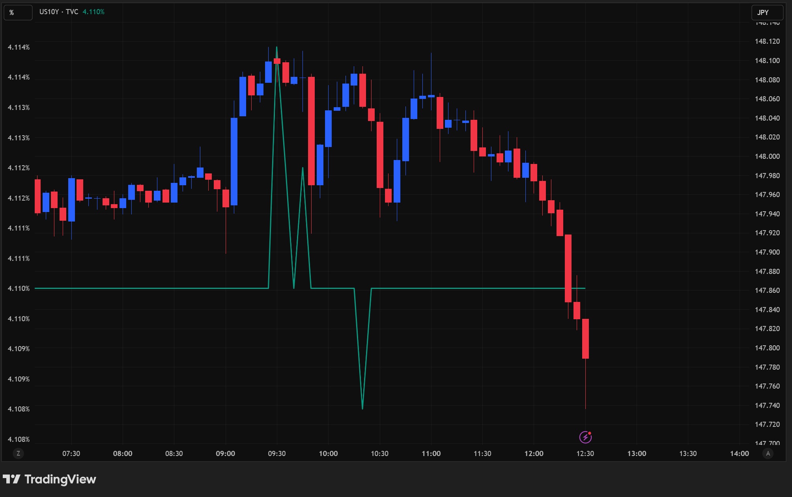This screenshot has height=497, width=792.
Task: Select the teal US10Y yield line
Action: pyautogui.click(x=158, y=289)
